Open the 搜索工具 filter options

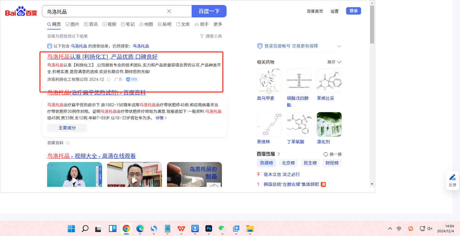click(211, 36)
